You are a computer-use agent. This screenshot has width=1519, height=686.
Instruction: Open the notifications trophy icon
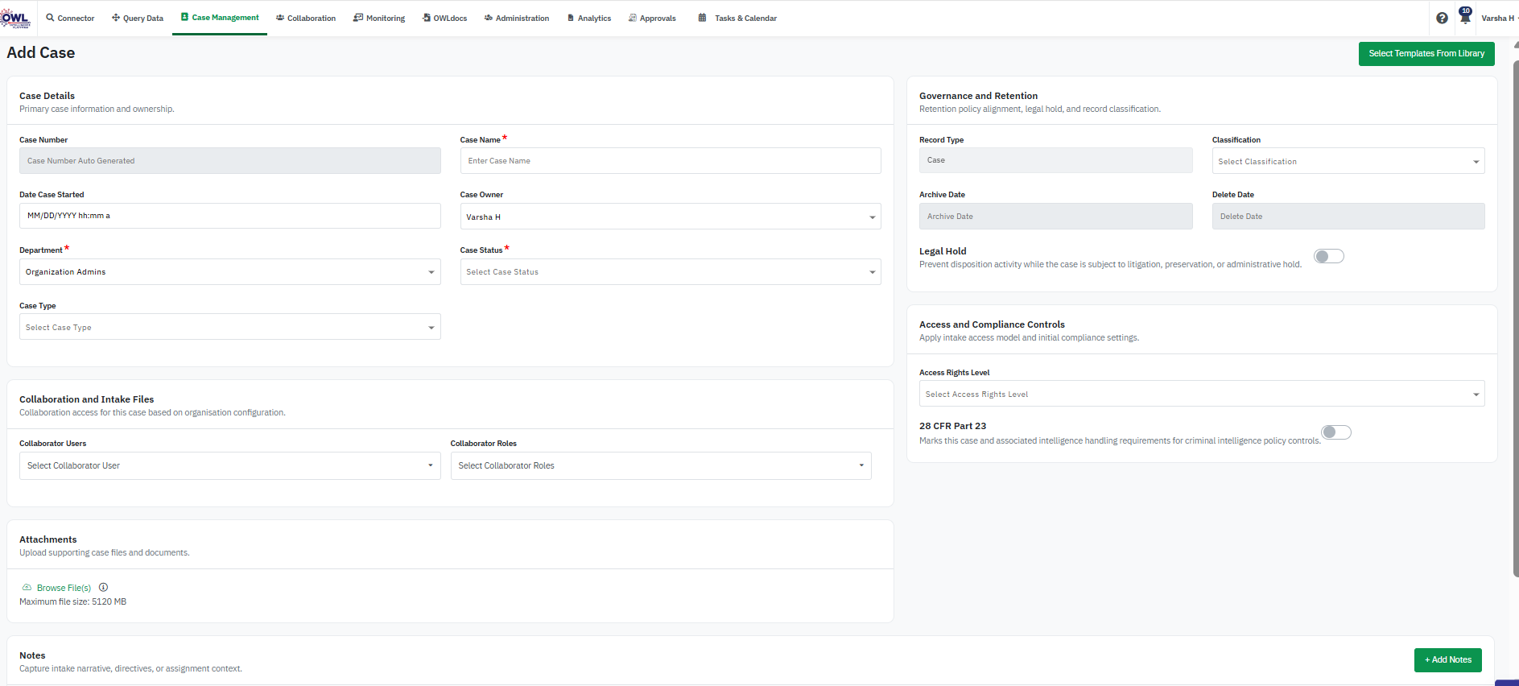coord(1465,17)
